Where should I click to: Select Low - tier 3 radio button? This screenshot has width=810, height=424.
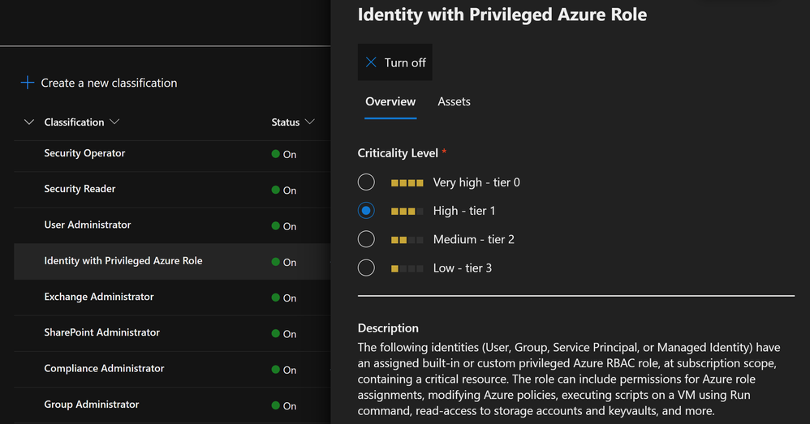click(x=366, y=268)
